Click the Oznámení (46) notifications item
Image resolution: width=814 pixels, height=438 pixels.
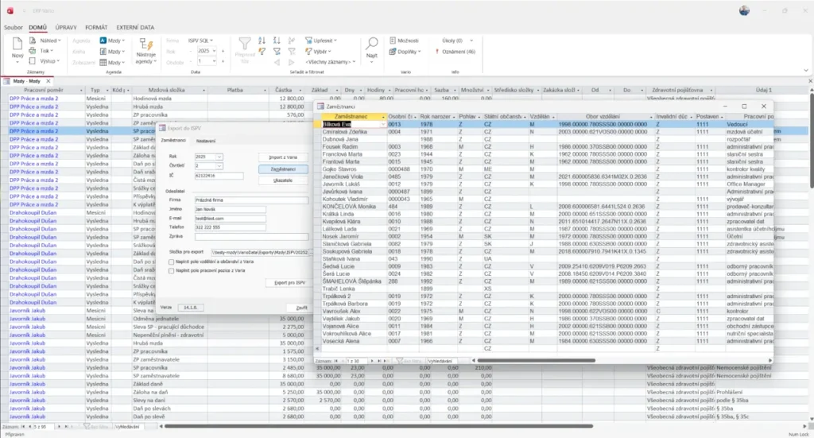click(x=459, y=51)
